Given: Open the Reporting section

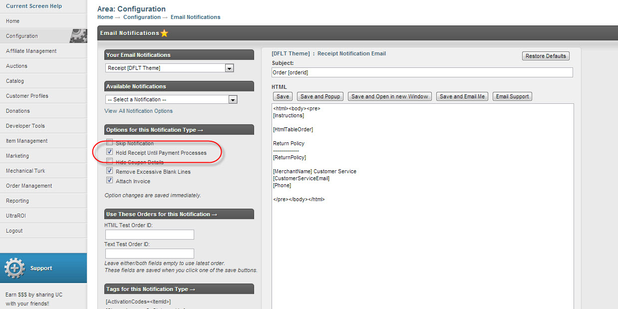Looking at the screenshot, I should pos(43,201).
